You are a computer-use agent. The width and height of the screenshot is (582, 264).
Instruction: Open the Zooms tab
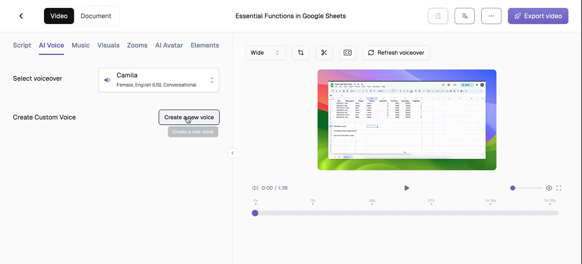[x=137, y=45]
